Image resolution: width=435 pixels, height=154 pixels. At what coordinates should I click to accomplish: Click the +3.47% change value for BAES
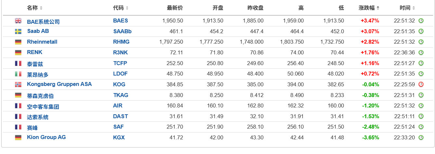point(370,21)
